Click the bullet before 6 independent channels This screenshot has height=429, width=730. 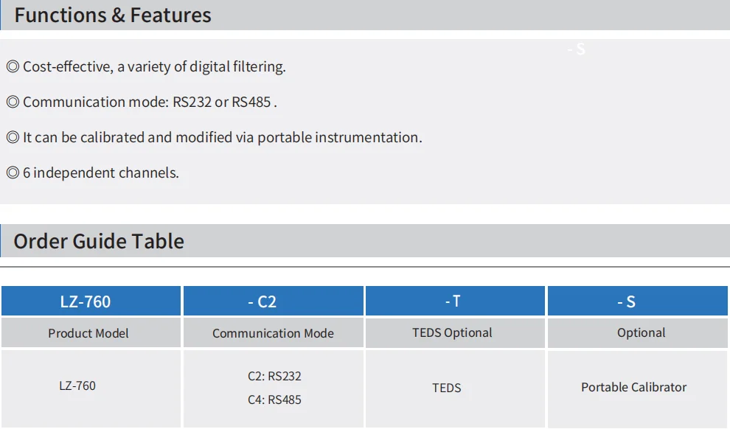point(13,173)
